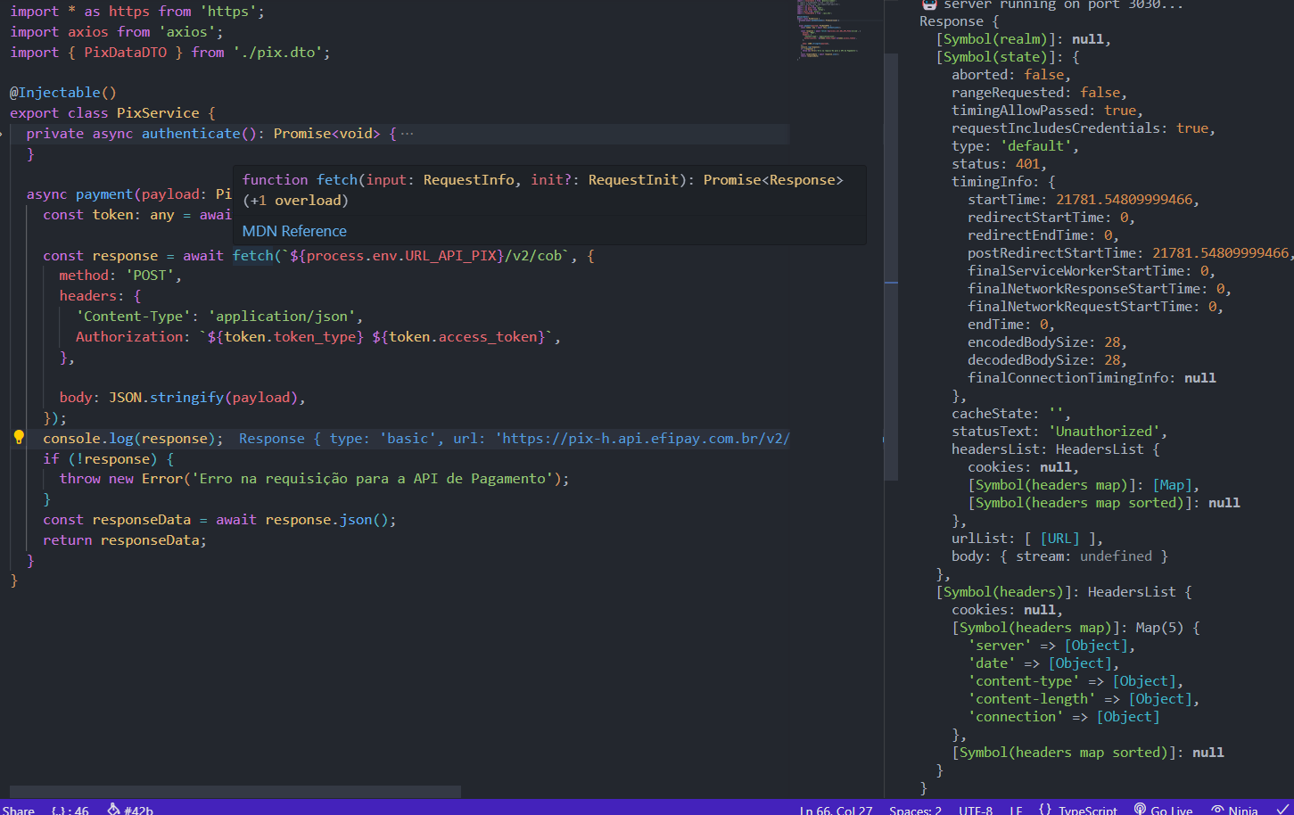Click JSON.stringify(payload) in the body line

click(203, 398)
